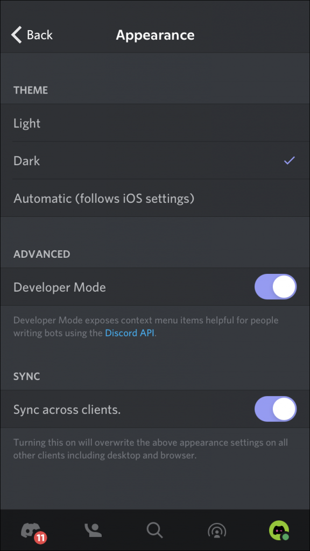The image size is (310, 551).
Task: View the notification count badge on home icon
Action: tap(40, 538)
